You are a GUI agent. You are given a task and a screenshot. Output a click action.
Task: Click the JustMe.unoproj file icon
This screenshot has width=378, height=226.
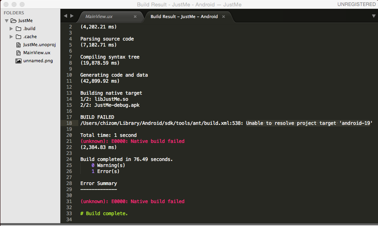18,45
